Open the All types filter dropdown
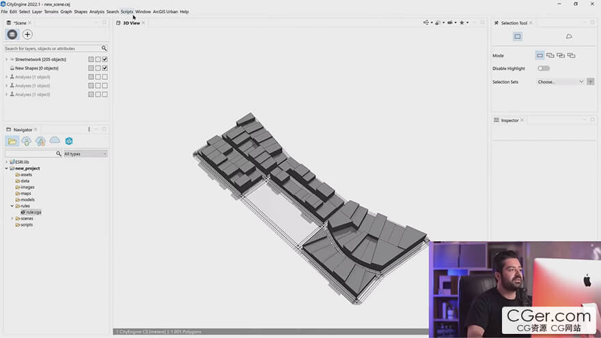Screen dimensions: 601x338 (x=85, y=154)
